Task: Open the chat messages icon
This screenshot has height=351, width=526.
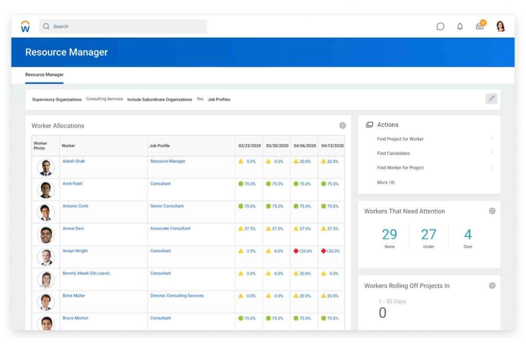Action: [x=441, y=26]
